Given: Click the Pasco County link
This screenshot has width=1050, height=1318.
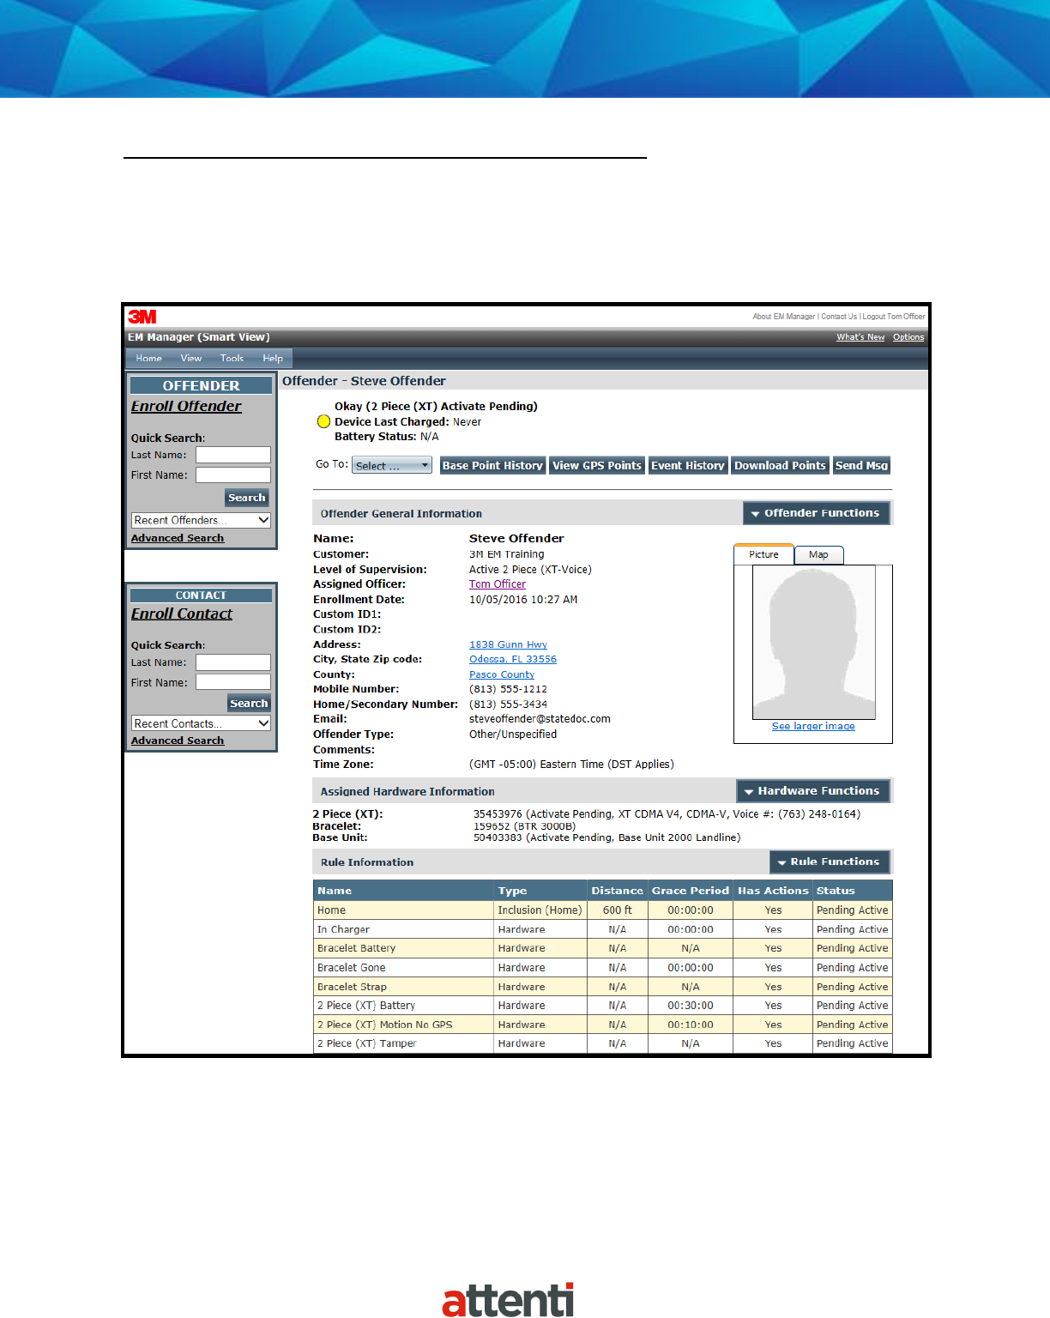Looking at the screenshot, I should pos(502,674).
